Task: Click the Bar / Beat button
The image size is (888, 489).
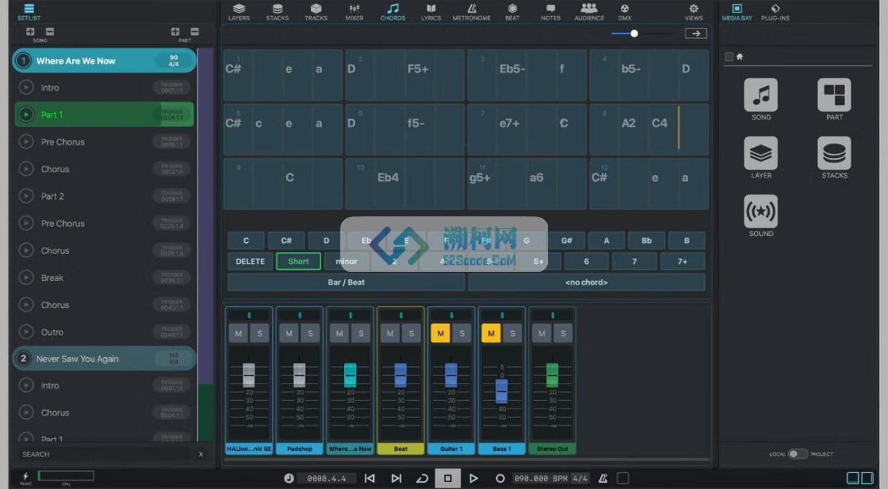Action: [x=346, y=282]
